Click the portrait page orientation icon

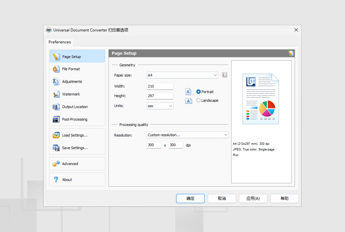click(x=188, y=92)
